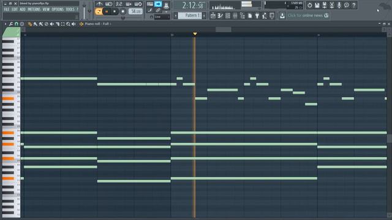Viewport: 392px width, 220px height.
Task: Toggle loop recording icon
Action: [138, 4]
